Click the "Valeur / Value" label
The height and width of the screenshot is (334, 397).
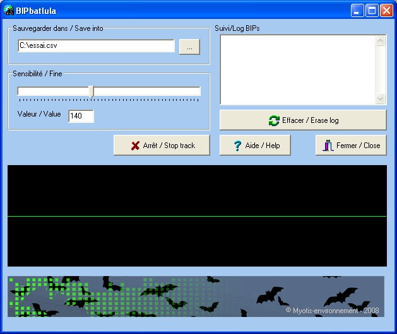[39, 114]
